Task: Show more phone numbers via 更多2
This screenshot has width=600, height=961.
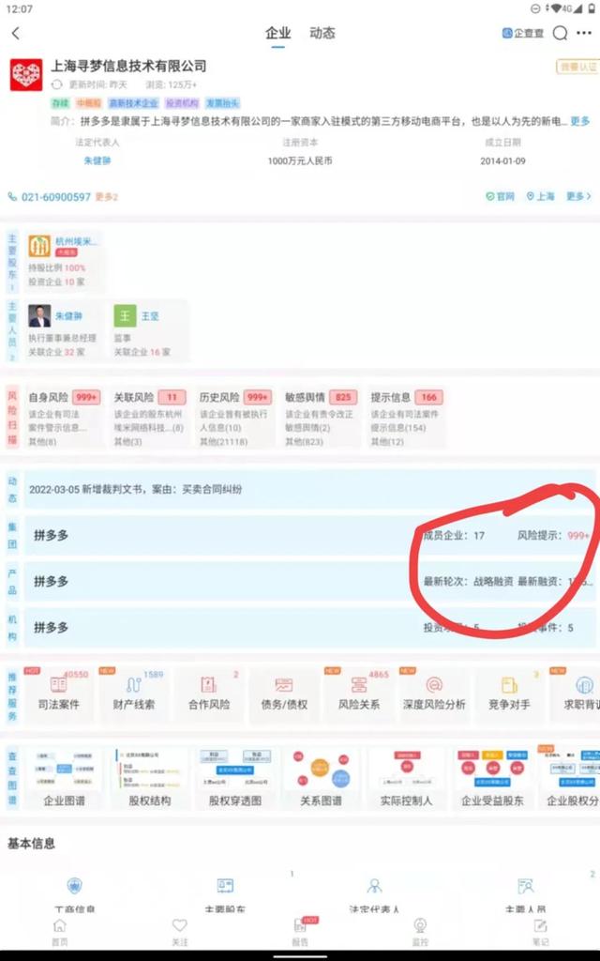Action: coord(107,197)
